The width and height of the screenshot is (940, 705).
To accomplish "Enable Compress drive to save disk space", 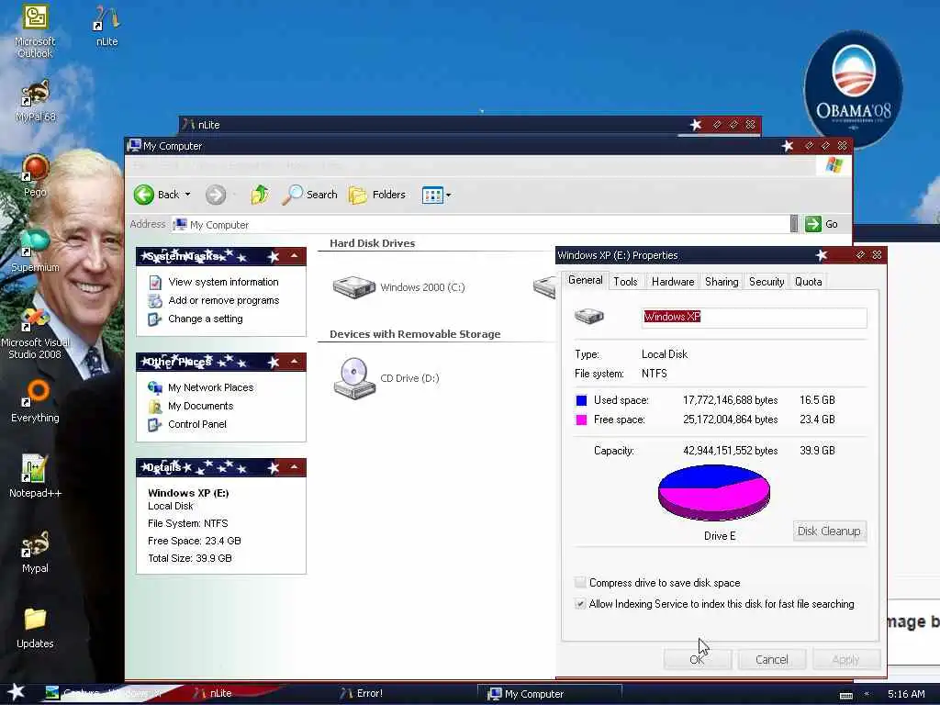I will [580, 583].
